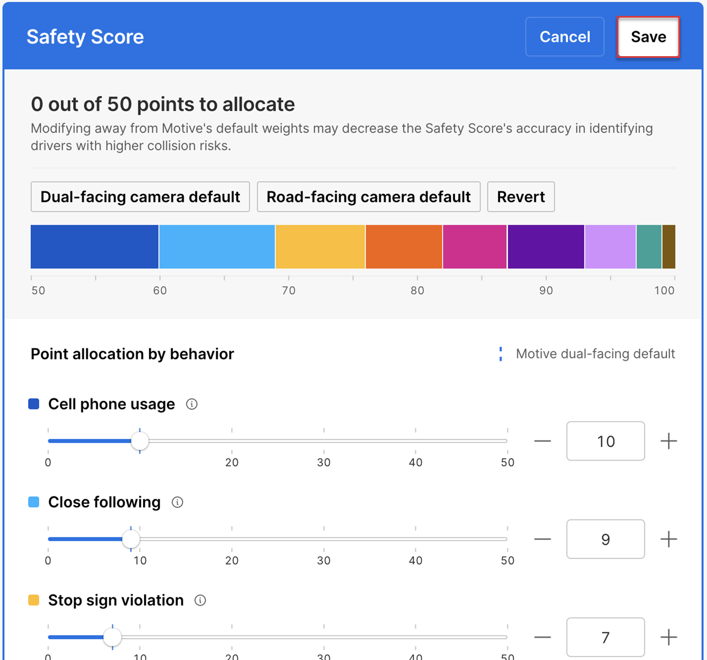The width and height of the screenshot is (707, 660).
Task: Click the Stop sign violation slider handle
Action: pyautogui.click(x=112, y=637)
